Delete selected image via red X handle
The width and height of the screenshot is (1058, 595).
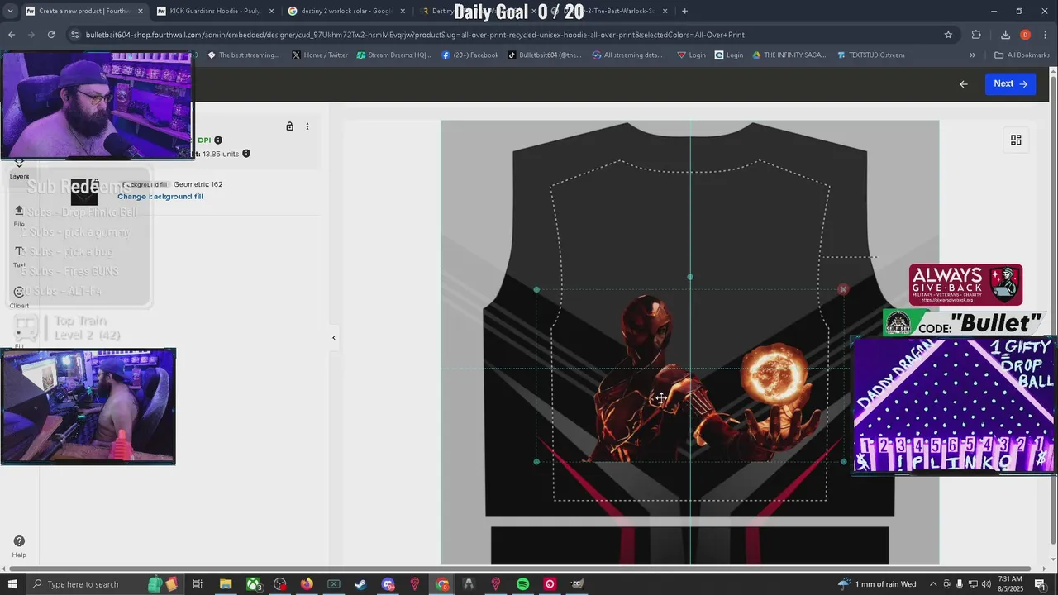(843, 289)
